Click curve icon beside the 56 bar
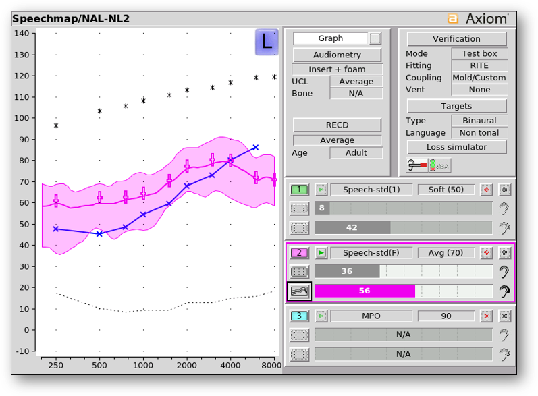This screenshot has width=538, height=396. coord(299,291)
